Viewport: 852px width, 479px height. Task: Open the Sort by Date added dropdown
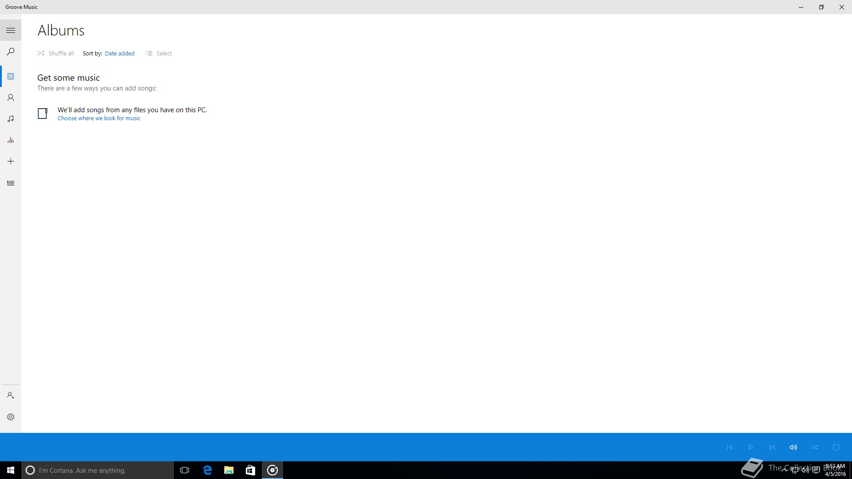tap(119, 53)
